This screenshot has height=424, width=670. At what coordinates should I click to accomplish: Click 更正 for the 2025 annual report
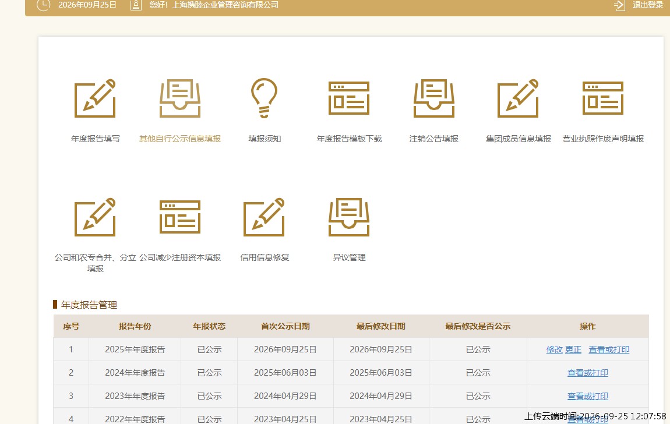[x=573, y=349]
